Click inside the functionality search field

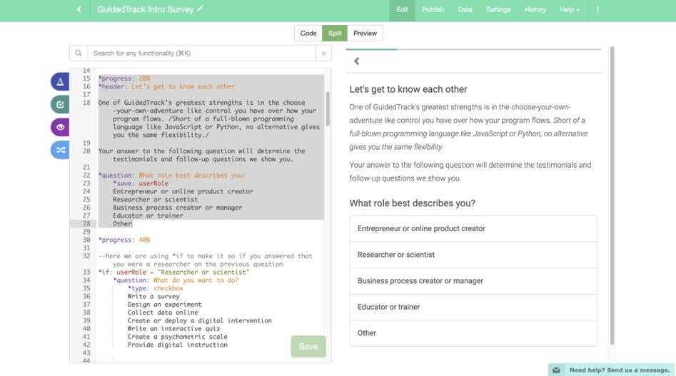click(x=201, y=54)
